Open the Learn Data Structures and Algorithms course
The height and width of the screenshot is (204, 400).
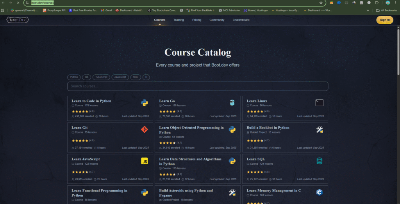tap(190, 161)
